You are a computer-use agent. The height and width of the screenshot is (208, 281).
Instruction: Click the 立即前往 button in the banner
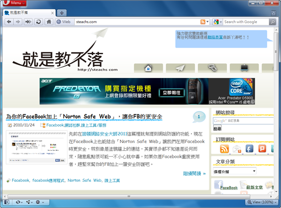click(172, 93)
